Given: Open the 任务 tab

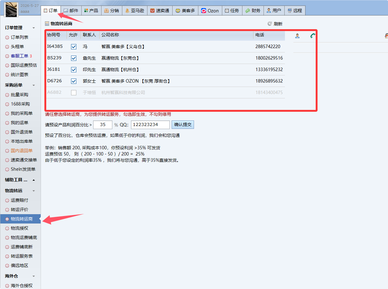Looking at the screenshot, I should pyautogui.click(x=232, y=11).
